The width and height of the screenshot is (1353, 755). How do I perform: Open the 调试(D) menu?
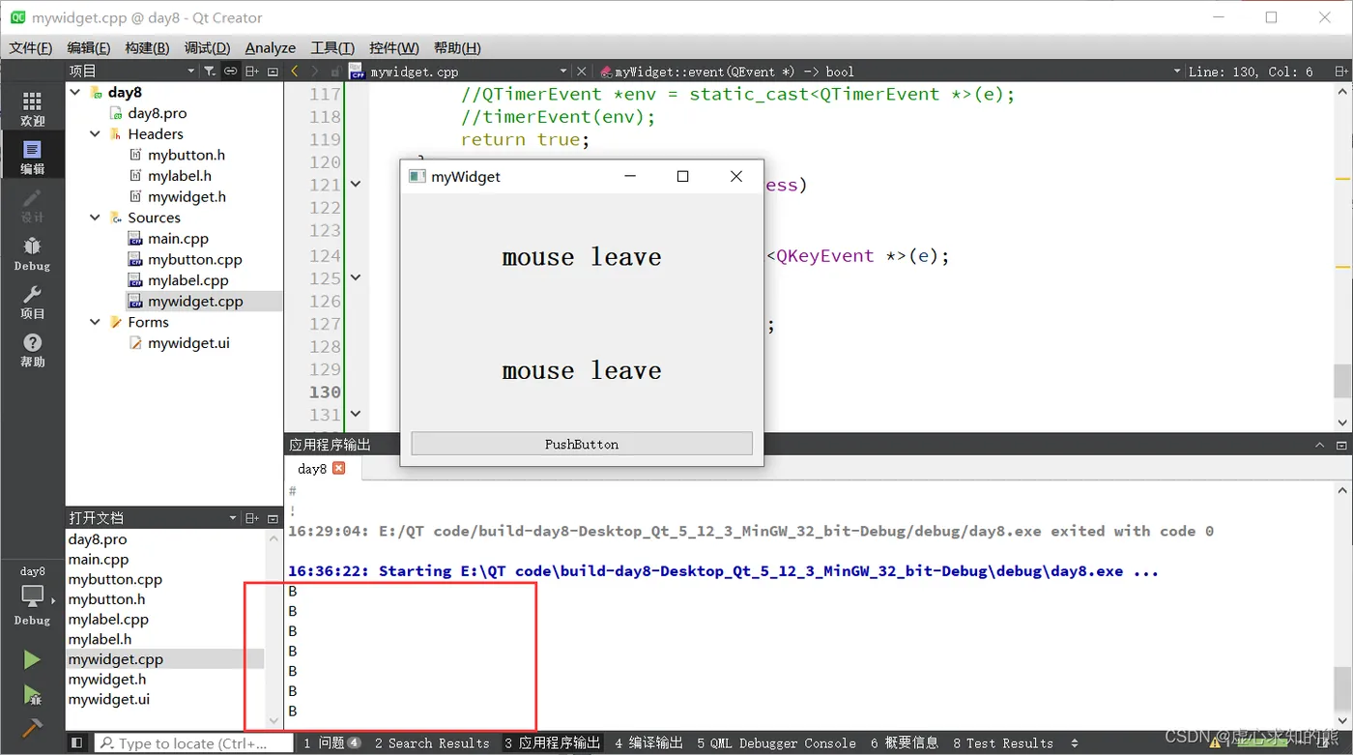(x=207, y=47)
